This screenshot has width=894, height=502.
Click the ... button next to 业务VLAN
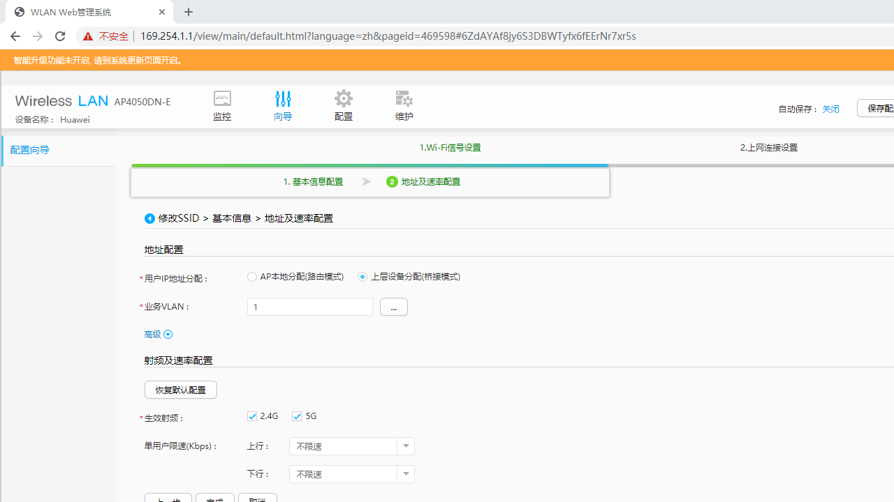tap(394, 307)
